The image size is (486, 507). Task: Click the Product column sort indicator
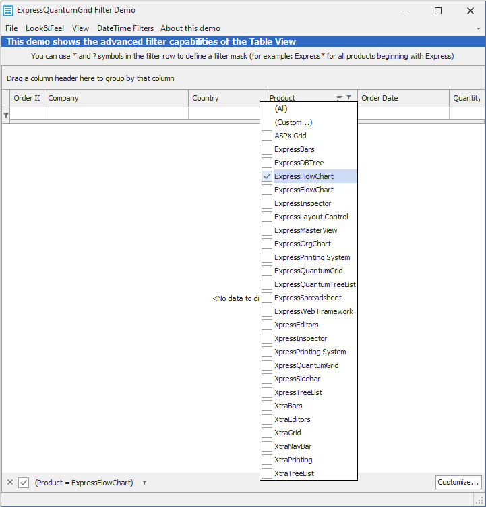point(340,98)
